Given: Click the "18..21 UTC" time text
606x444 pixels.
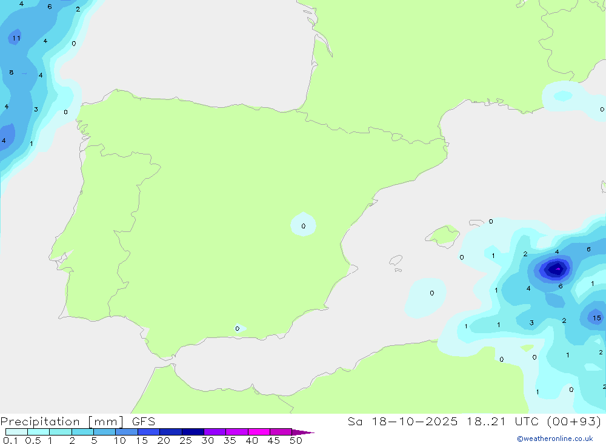Looking at the screenshot, I should coord(503,422).
